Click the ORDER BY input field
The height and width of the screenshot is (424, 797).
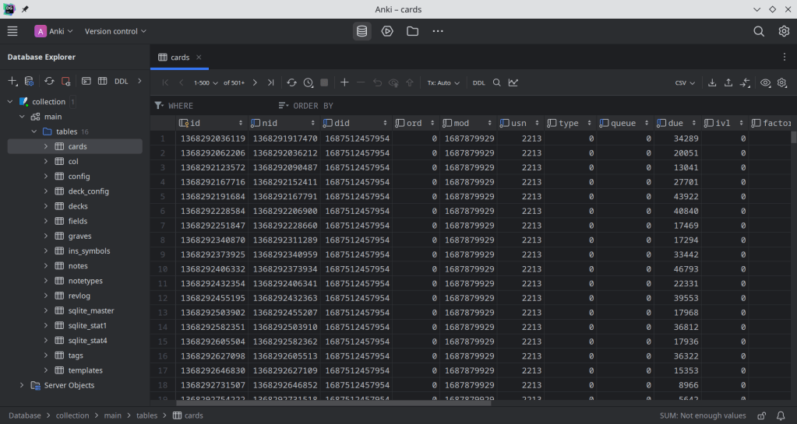click(312, 106)
